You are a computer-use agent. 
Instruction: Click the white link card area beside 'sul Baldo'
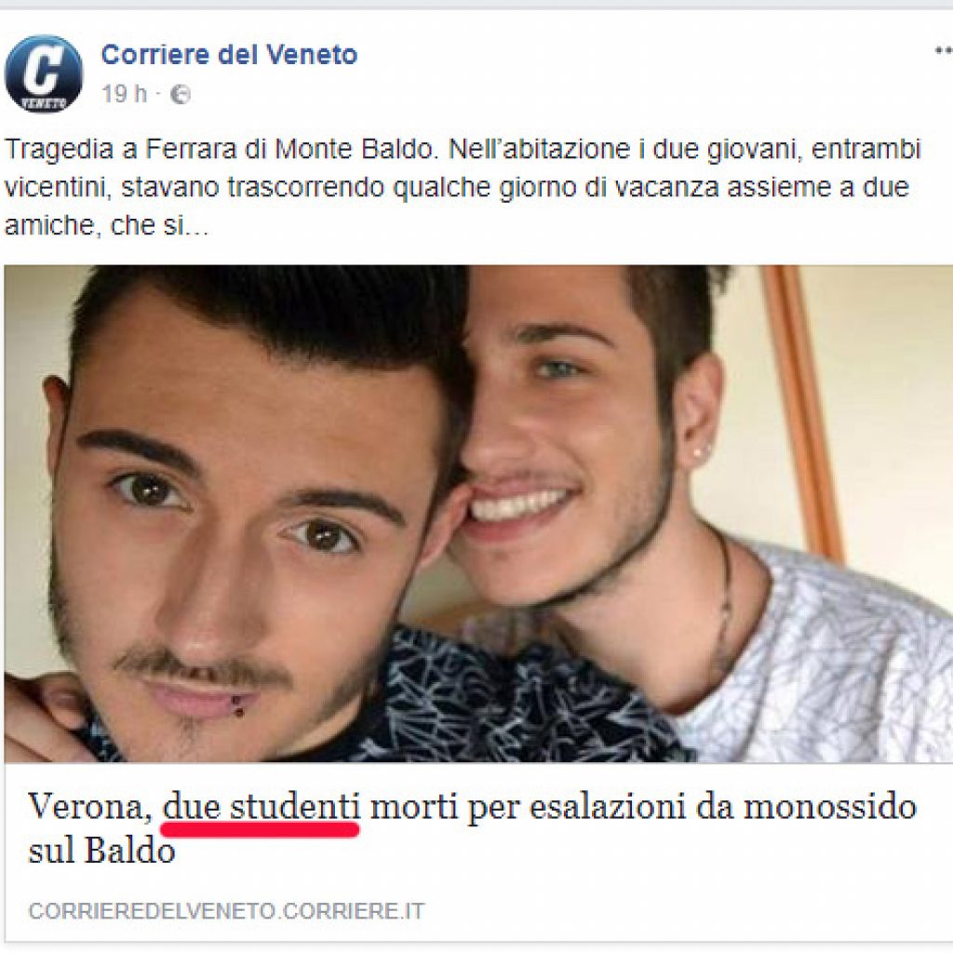547,851
